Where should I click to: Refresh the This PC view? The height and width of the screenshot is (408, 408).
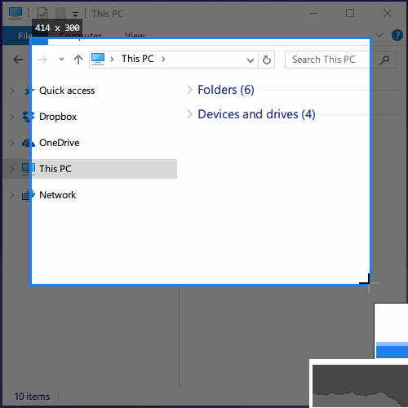tap(267, 60)
